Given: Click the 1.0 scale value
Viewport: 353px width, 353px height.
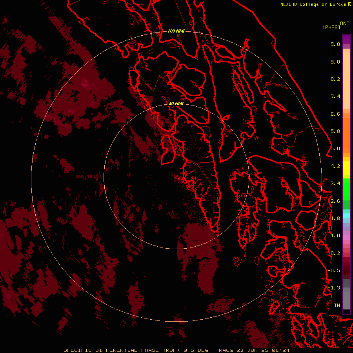Looking at the screenshot, I should 335,236.
